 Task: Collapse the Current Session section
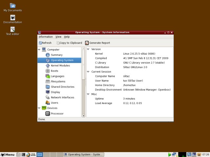[x=88, y=72]
